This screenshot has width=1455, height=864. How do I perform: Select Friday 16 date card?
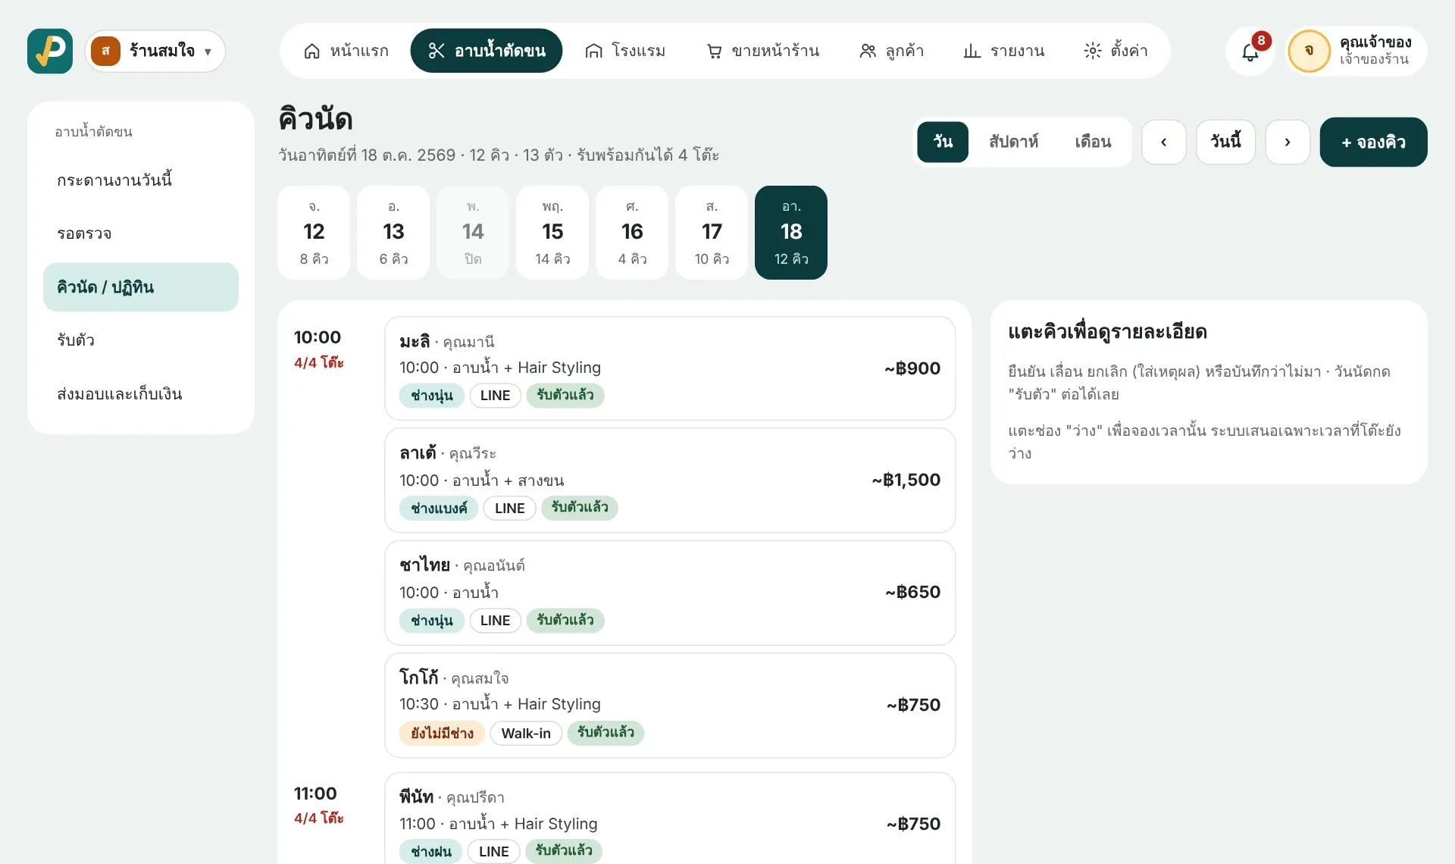(x=632, y=233)
